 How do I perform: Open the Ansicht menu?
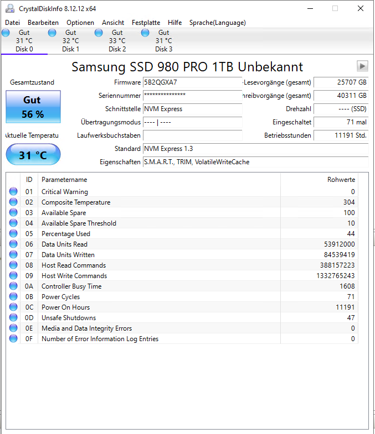pyautogui.click(x=113, y=23)
